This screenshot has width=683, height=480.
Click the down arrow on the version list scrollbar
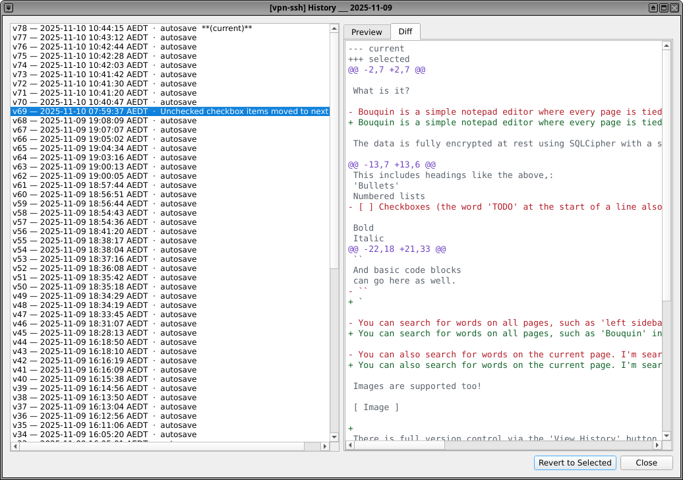pos(333,436)
